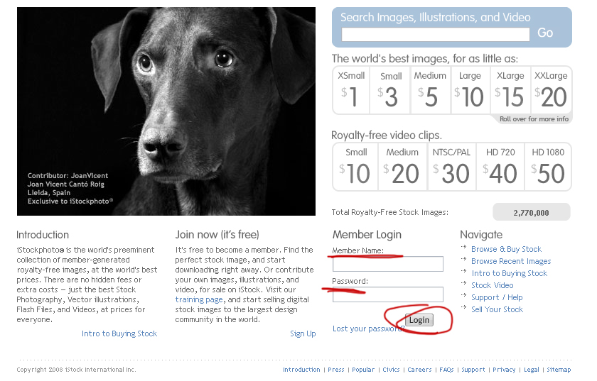Click the 'Roll over for more info' label
The height and width of the screenshot is (381, 597).
point(534,119)
